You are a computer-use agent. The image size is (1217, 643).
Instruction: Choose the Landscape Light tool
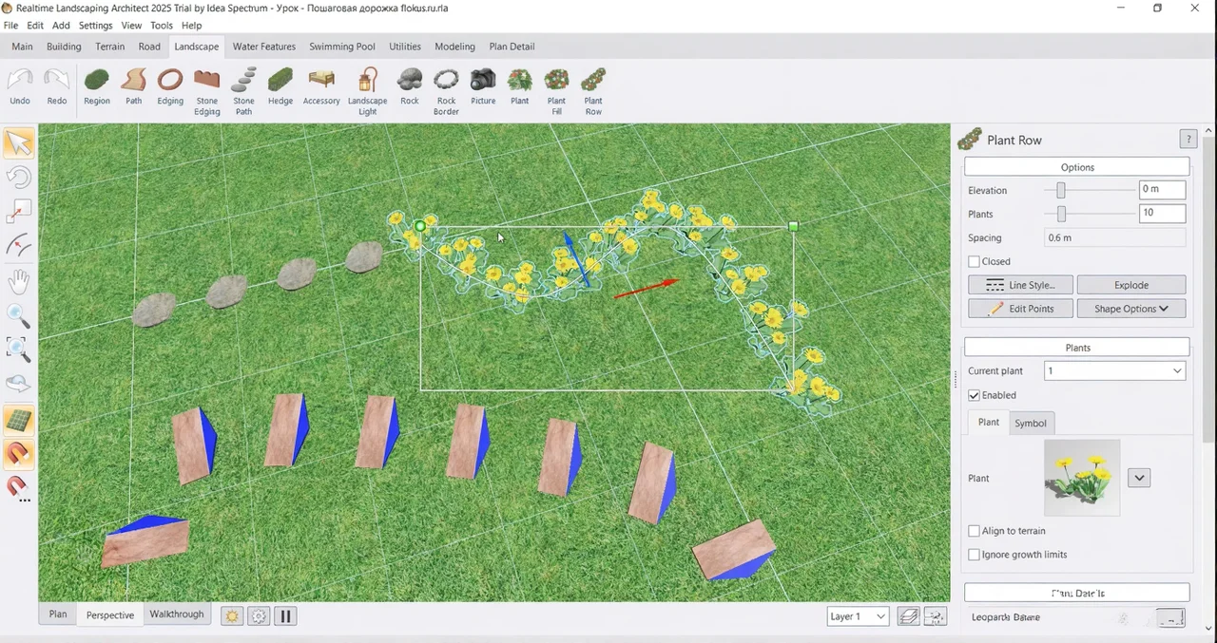367,90
